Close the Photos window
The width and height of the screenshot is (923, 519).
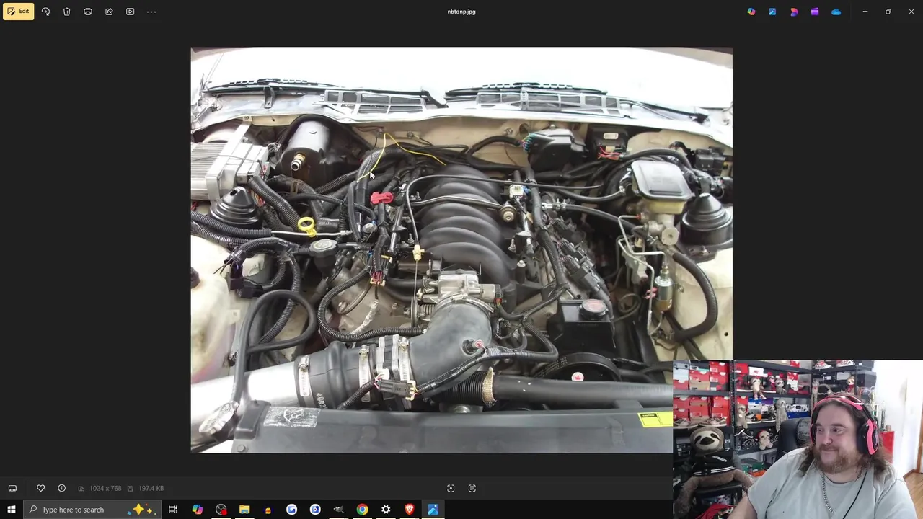coord(911,12)
